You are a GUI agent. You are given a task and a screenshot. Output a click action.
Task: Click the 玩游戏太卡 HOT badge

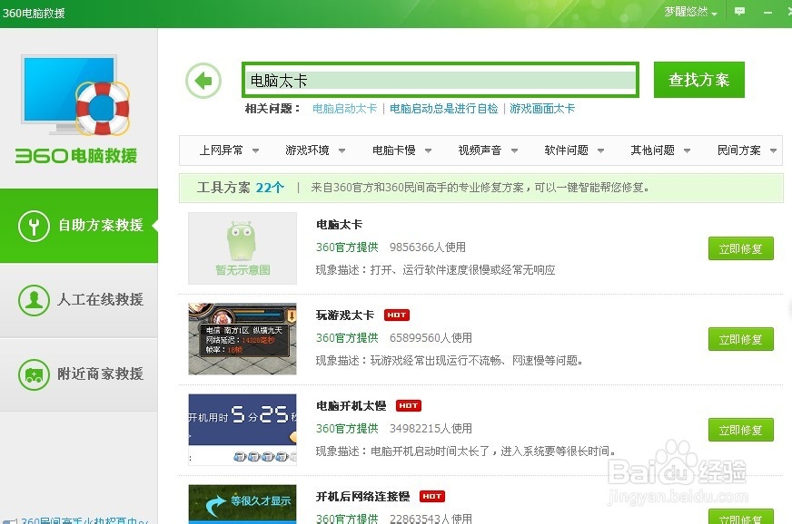click(x=396, y=315)
